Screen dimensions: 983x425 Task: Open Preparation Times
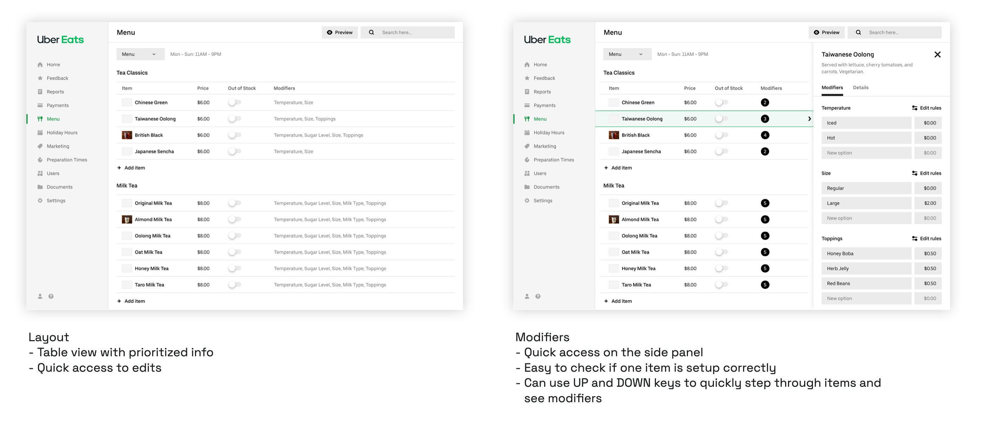coord(66,160)
